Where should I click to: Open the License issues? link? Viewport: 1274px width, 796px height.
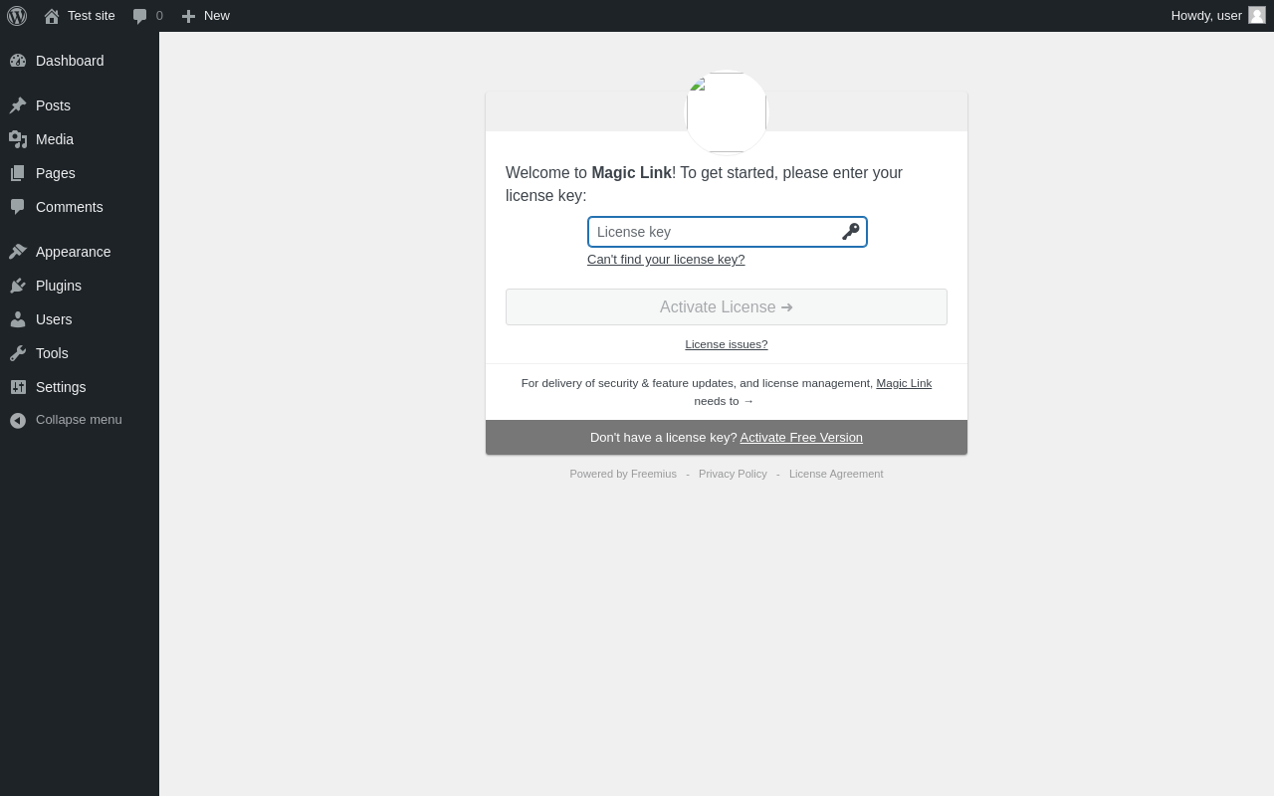727,344
